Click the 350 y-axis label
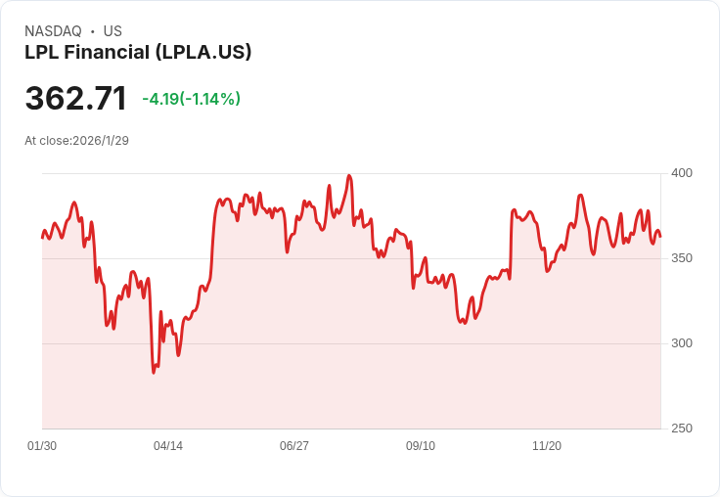 682,258
